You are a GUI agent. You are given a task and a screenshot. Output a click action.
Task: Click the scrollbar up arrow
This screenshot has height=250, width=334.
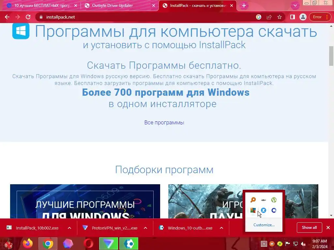[x=331, y=26]
